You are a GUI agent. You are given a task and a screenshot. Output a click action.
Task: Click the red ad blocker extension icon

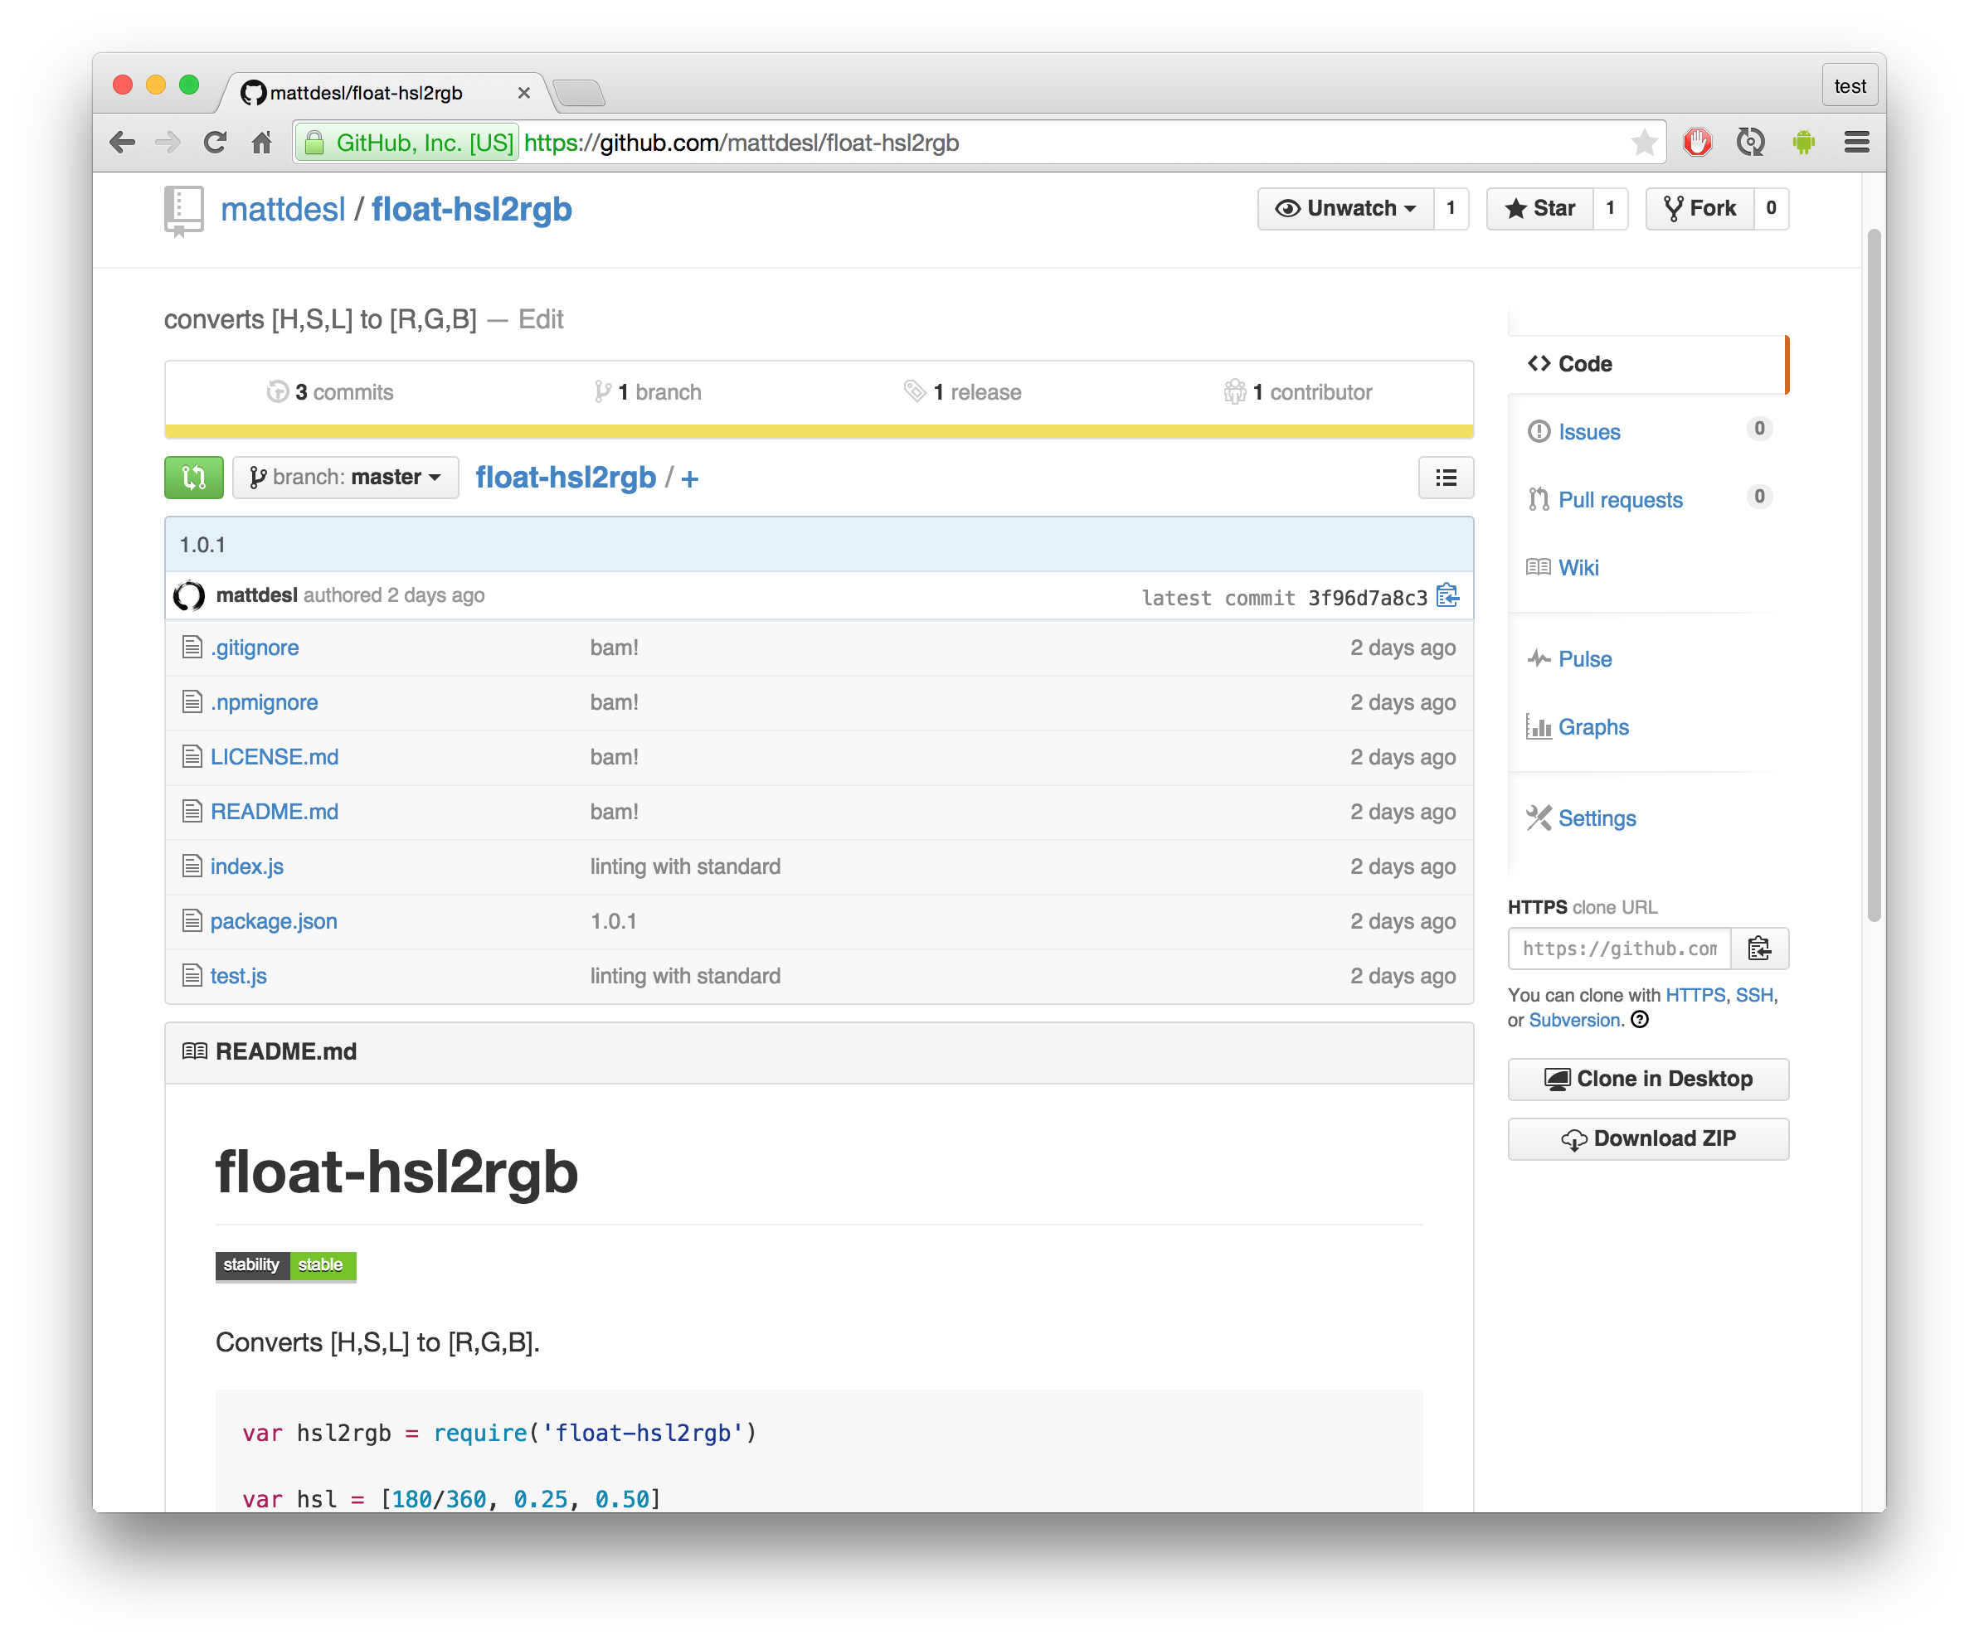click(1697, 143)
